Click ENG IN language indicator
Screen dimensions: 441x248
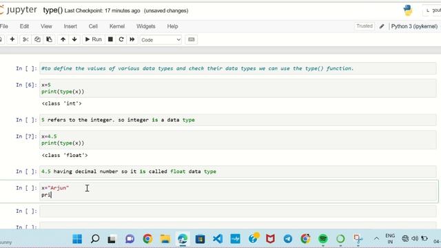(x=390, y=239)
